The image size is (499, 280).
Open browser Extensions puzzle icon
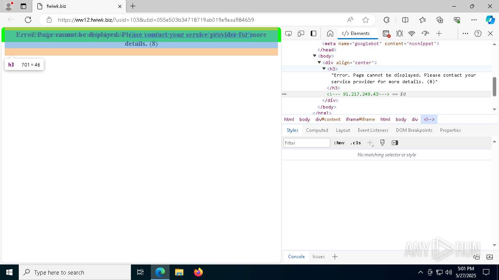point(386,20)
